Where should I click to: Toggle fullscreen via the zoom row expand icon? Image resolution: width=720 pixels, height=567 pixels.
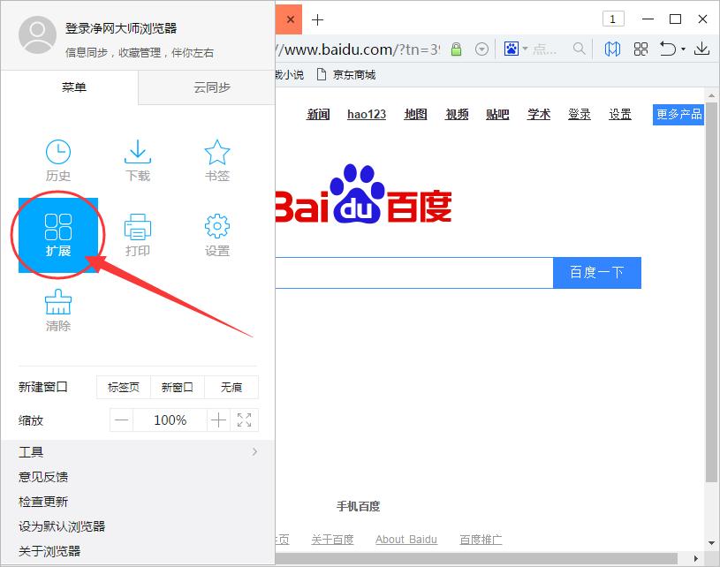(x=245, y=420)
